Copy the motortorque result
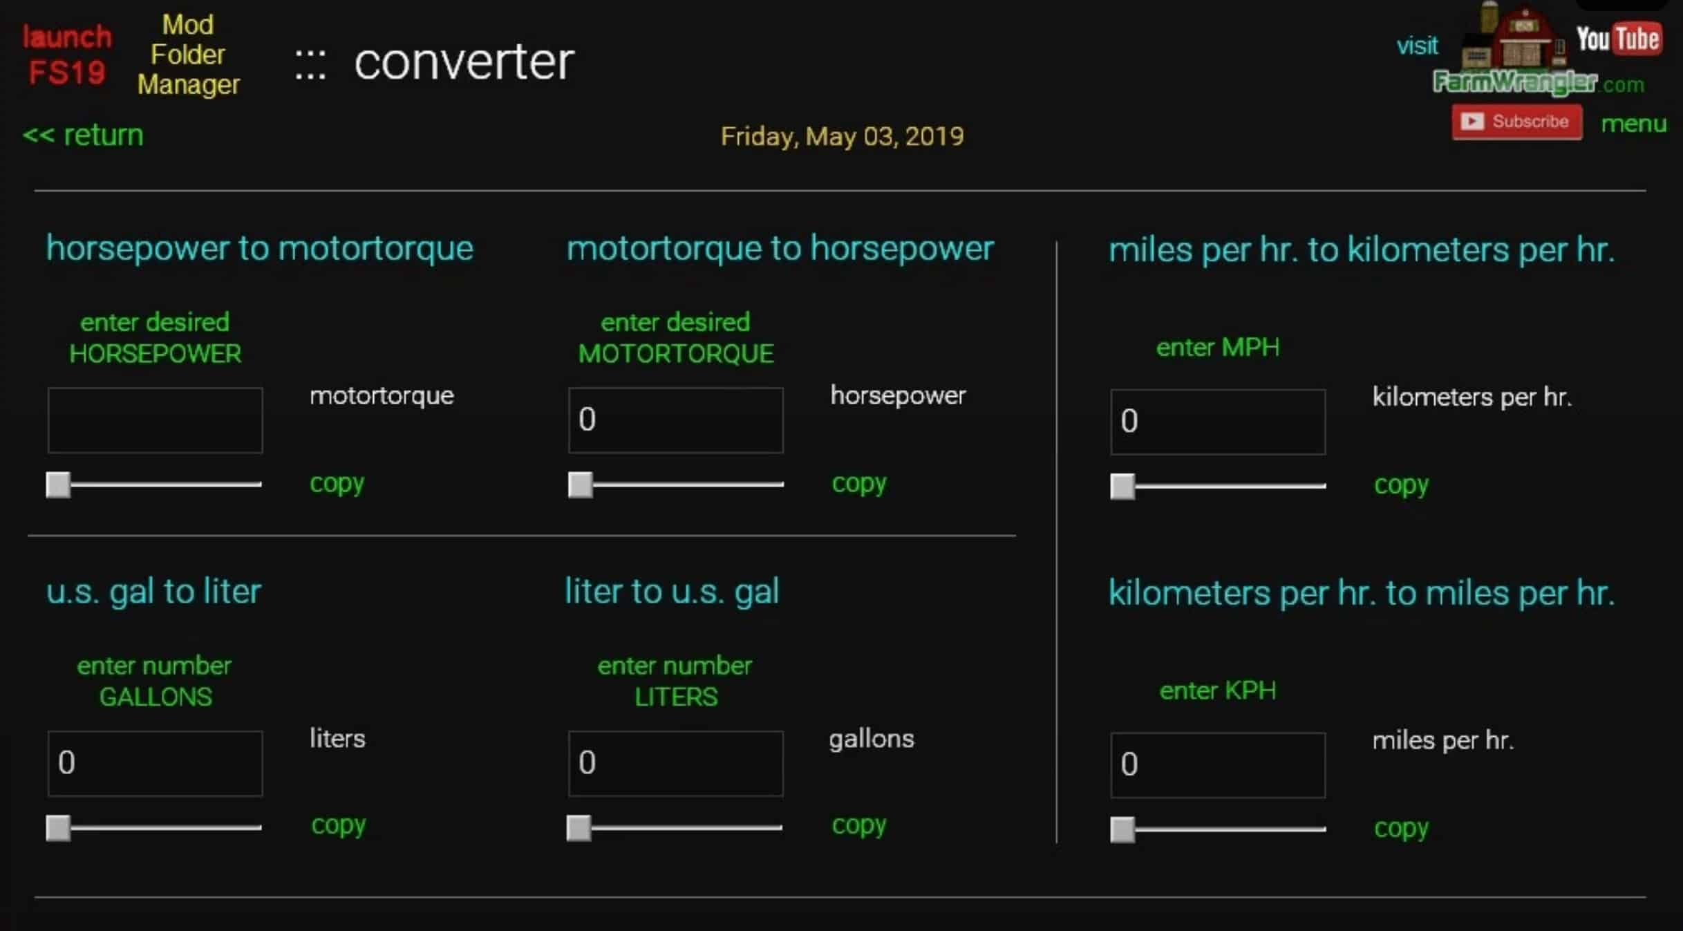The image size is (1683, 931). click(337, 483)
